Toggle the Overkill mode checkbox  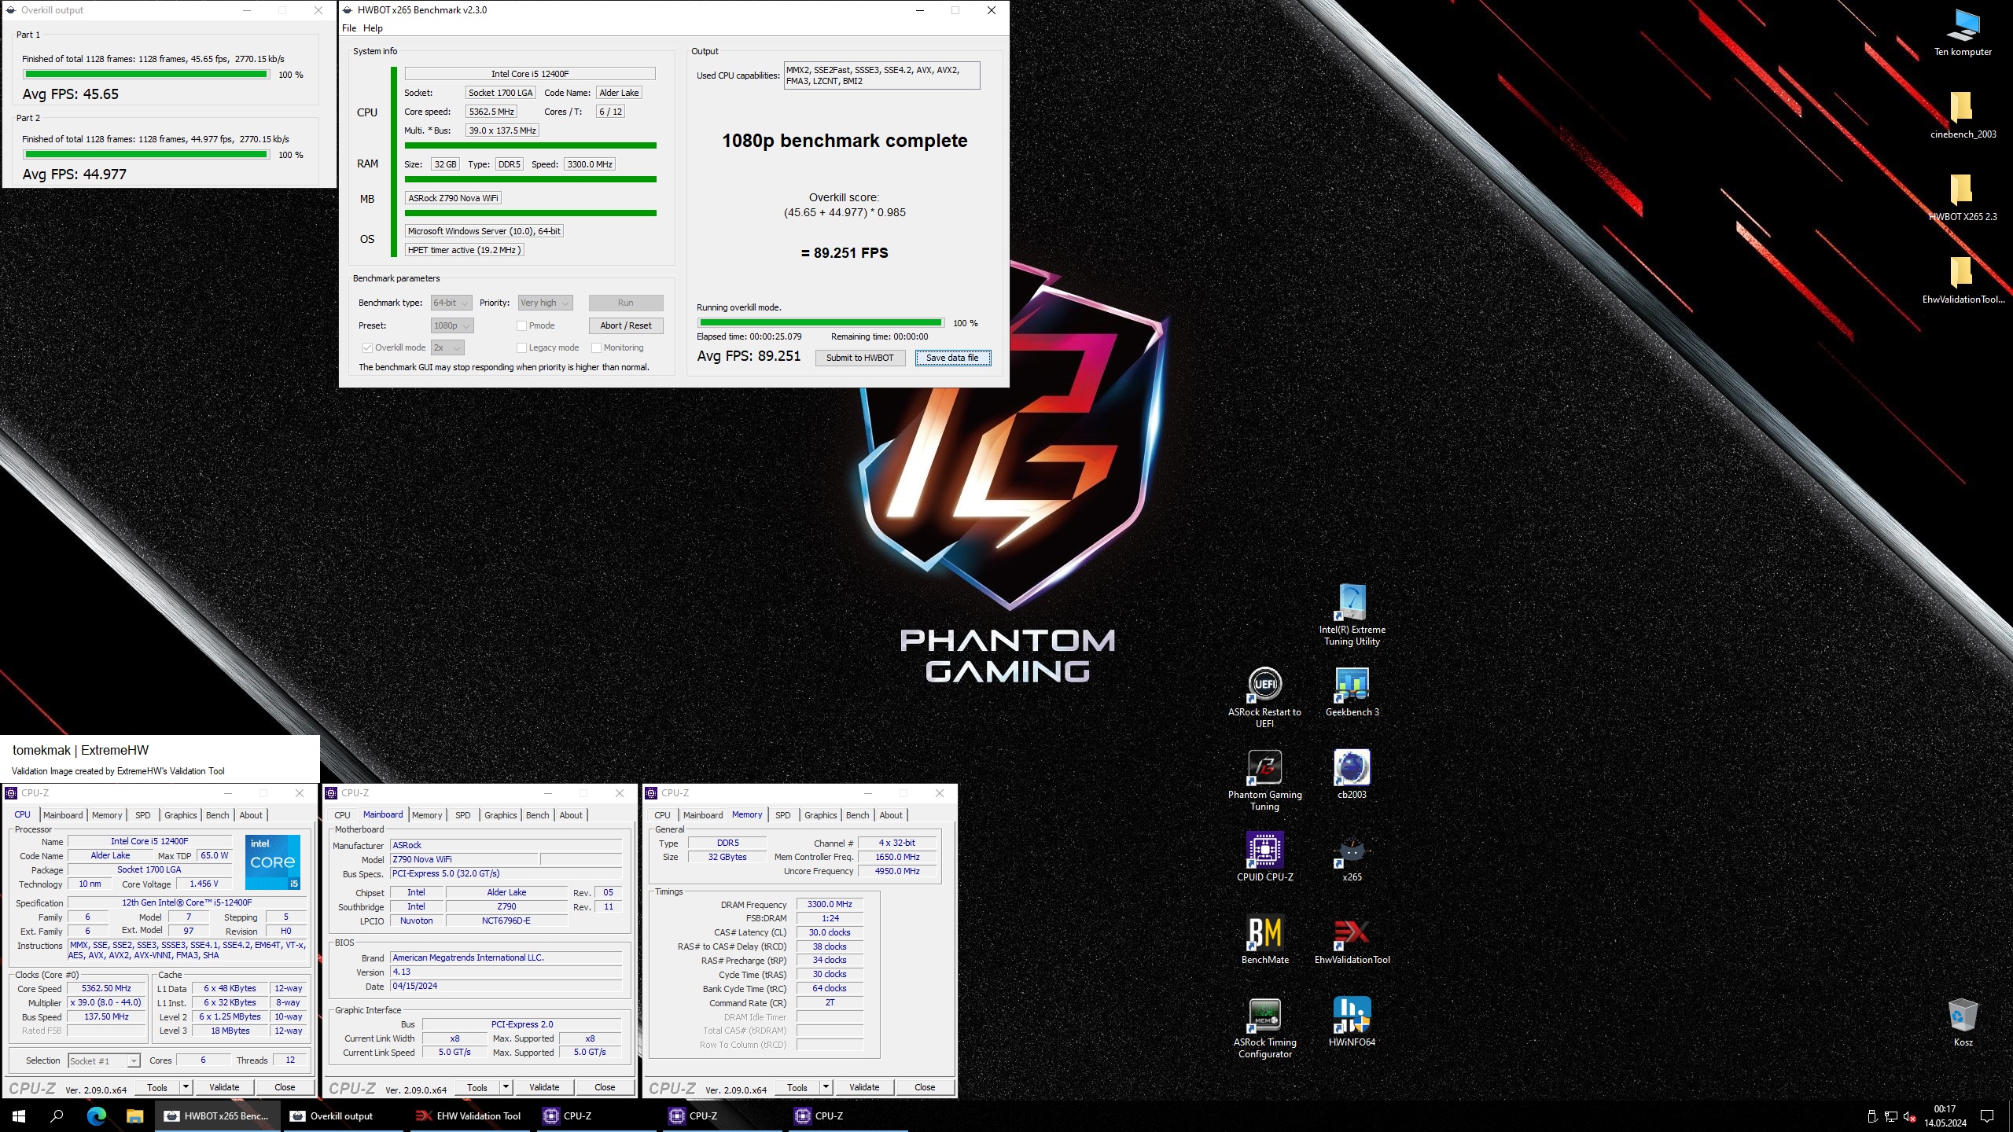coord(367,347)
